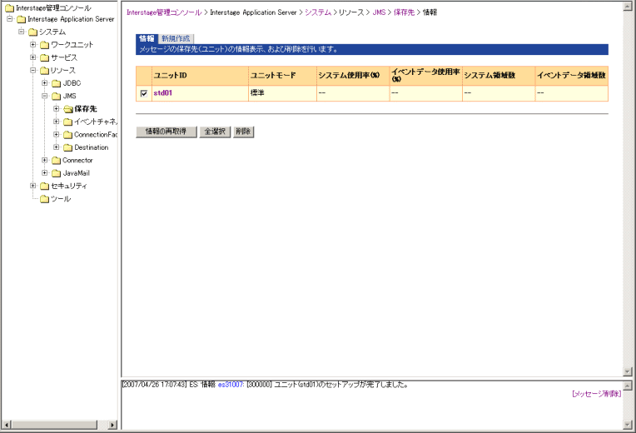Click the 標準 unit mode cell

click(282, 93)
